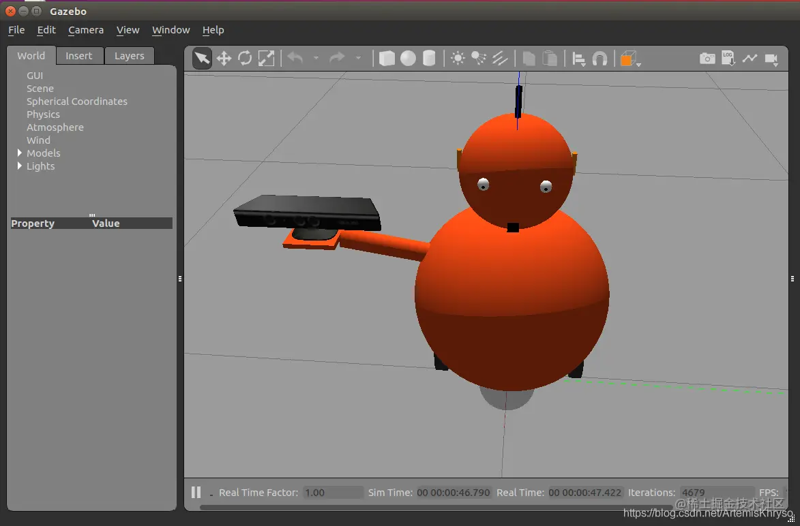Click the step forward dot beside pause
Screen dimensions: 800x526
point(211,494)
